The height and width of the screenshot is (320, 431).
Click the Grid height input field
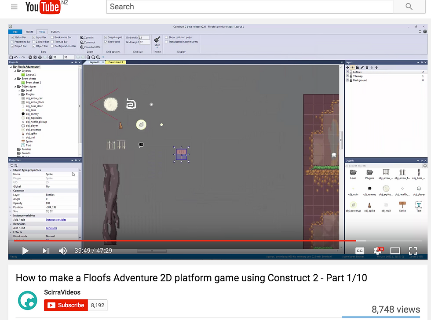click(145, 42)
